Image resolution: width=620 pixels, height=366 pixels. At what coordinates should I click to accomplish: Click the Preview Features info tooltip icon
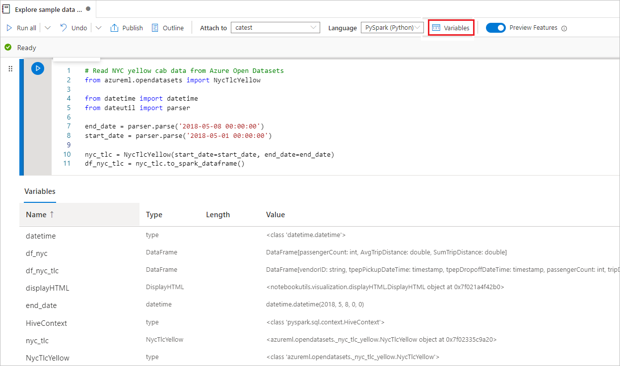[564, 28]
